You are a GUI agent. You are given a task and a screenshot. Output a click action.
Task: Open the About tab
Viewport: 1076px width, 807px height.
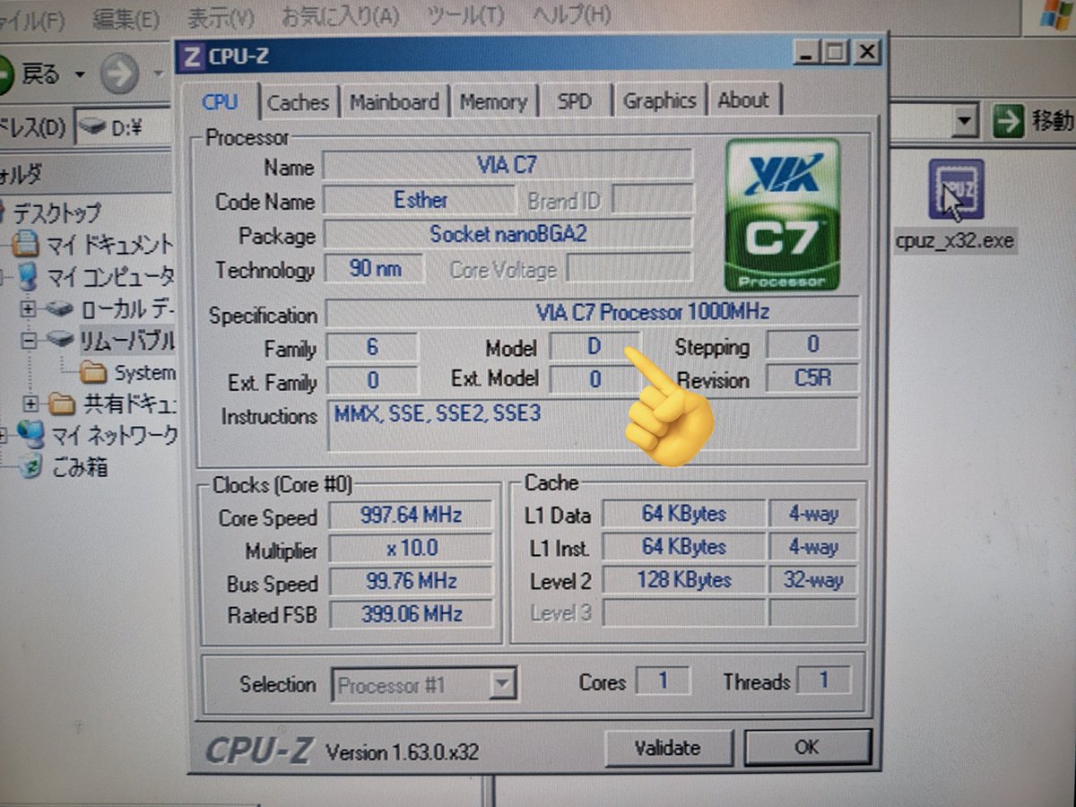(743, 100)
